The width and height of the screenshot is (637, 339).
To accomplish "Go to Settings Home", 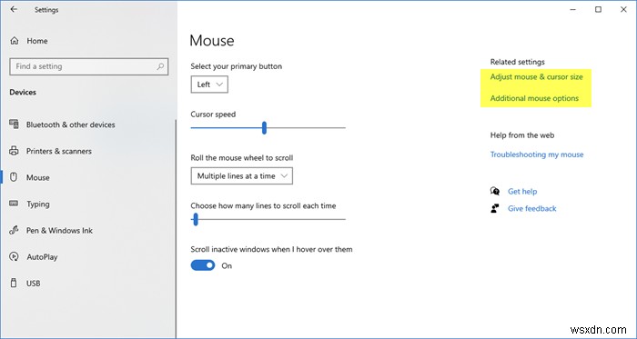I will click(x=37, y=41).
